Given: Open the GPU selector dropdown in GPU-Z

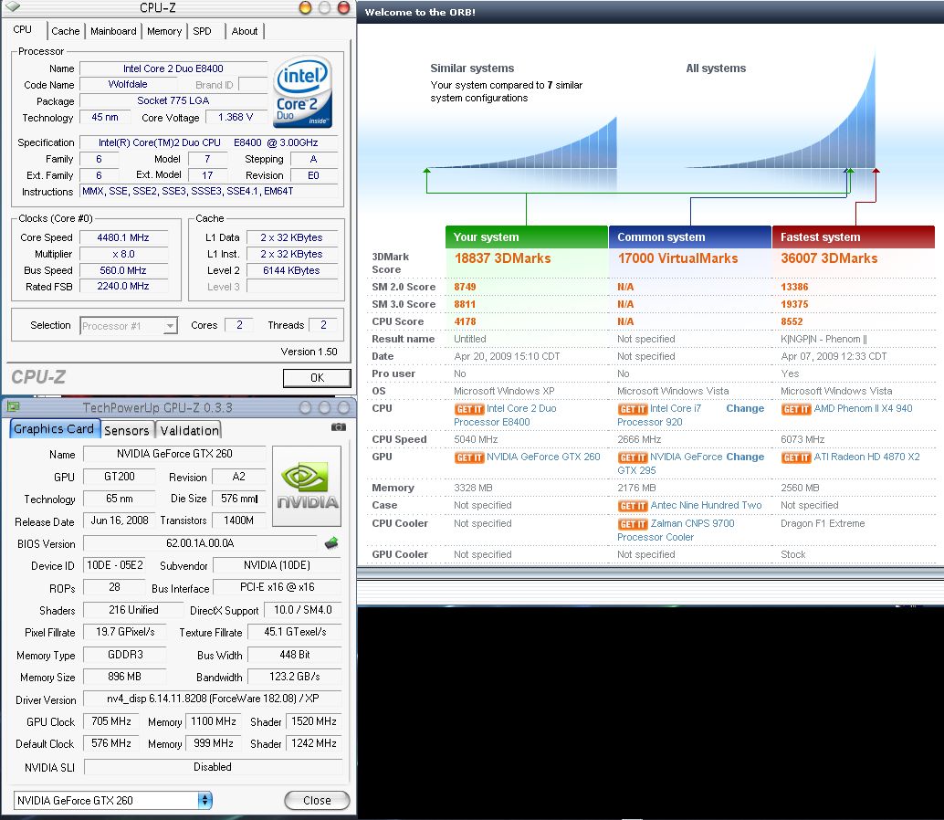Looking at the screenshot, I should pyautogui.click(x=205, y=800).
